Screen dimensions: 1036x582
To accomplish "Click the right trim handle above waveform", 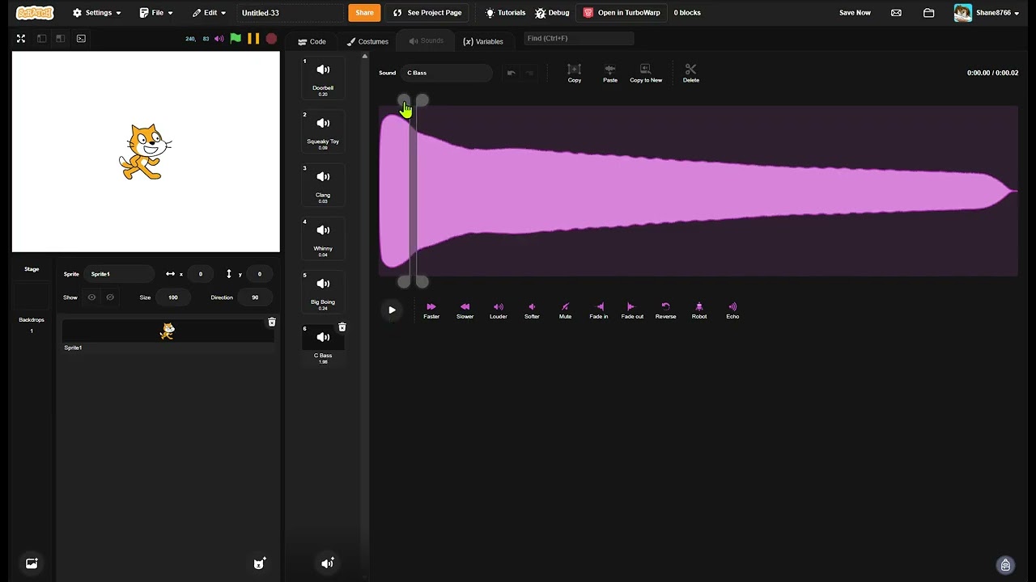I will [x=422, y=101].
